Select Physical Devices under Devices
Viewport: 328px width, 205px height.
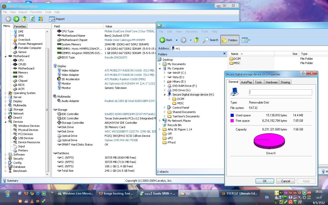28,130
